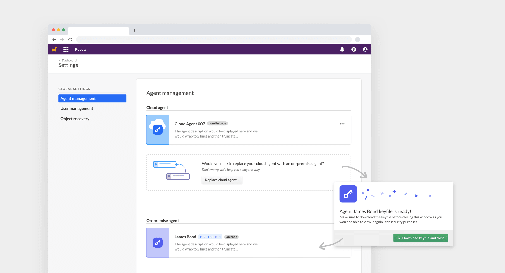This screenshot has height=273, width=505.
Task: Click the notification bell icon
Action: [x=342, y=50]
